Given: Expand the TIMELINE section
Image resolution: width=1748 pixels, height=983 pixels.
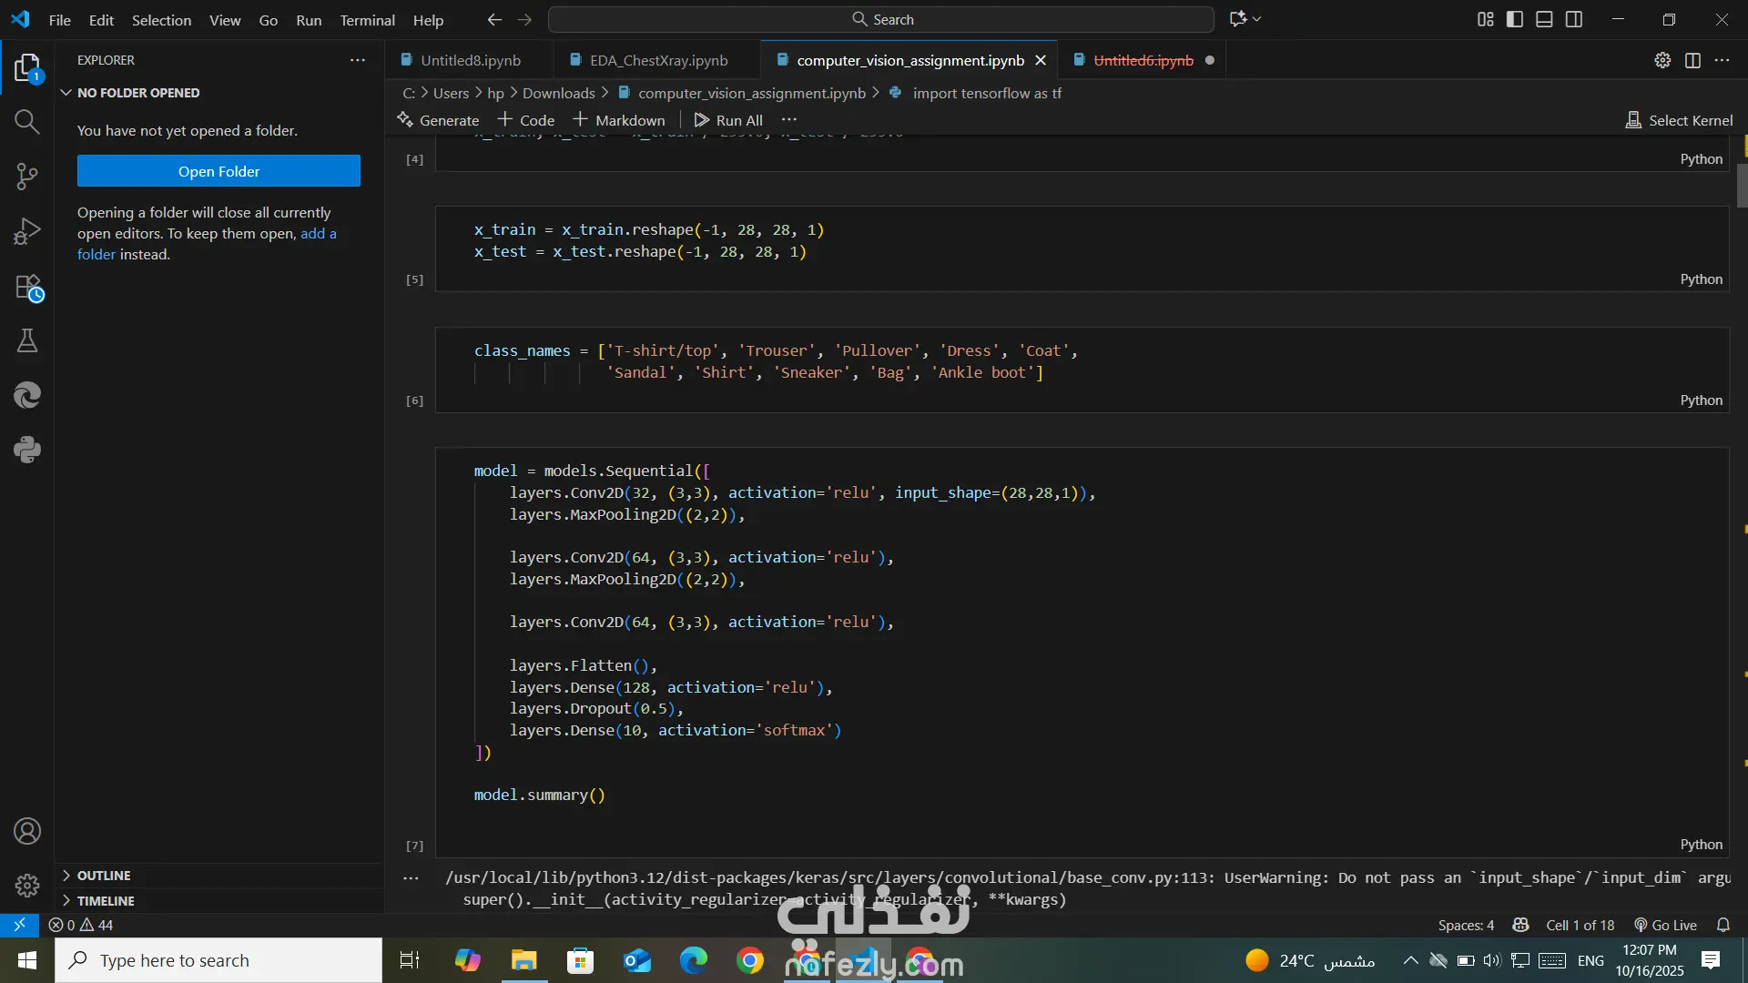Looking at the screenshot, I should 106,901.
